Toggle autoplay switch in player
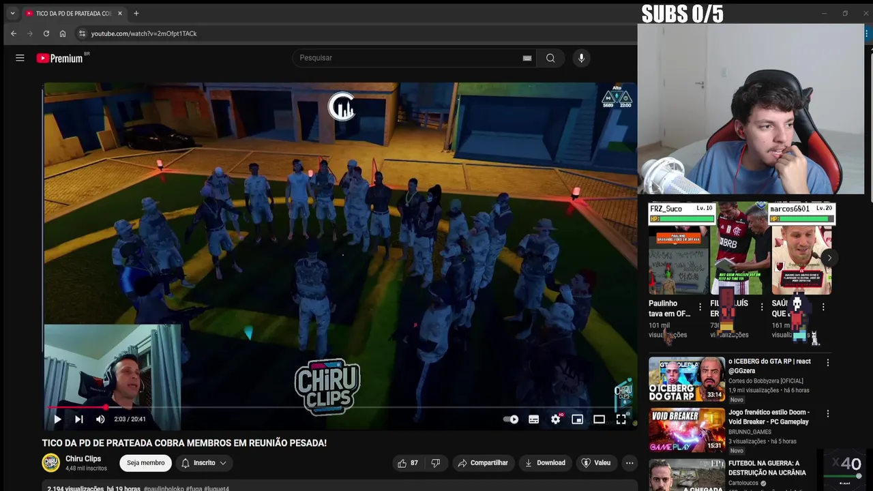Screen dimensions: 873x491 (x=511, y=419)
